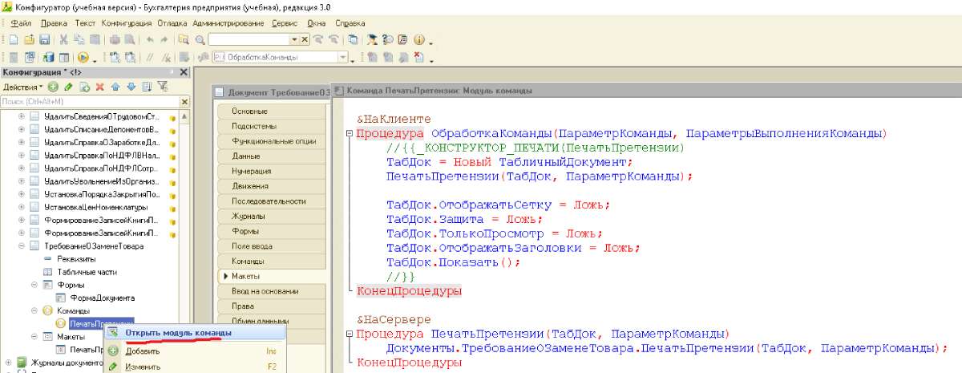Click the Paste toolbar icon
This screenshot has width=962, height=373.
(x=95, y=39)
